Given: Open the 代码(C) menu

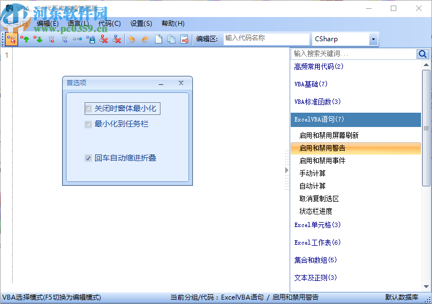Looking at the screenshot, I should pyautogui.click(x=109, y=24).
